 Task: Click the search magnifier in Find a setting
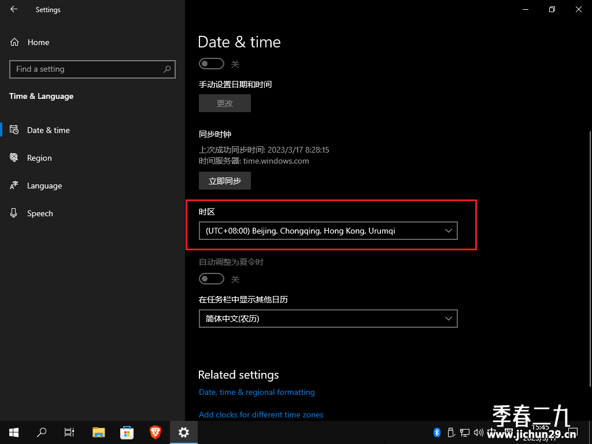click(x=167, y=69)
